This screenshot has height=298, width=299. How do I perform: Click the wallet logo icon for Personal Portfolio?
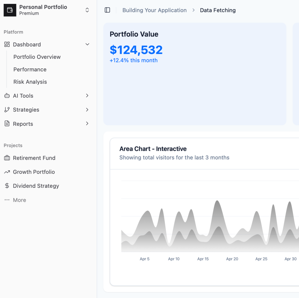(x=10, y=10)
